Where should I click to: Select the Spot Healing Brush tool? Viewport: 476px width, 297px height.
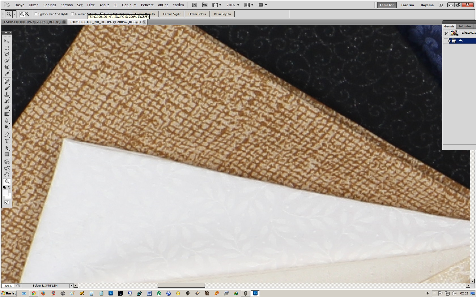[7, 82]
